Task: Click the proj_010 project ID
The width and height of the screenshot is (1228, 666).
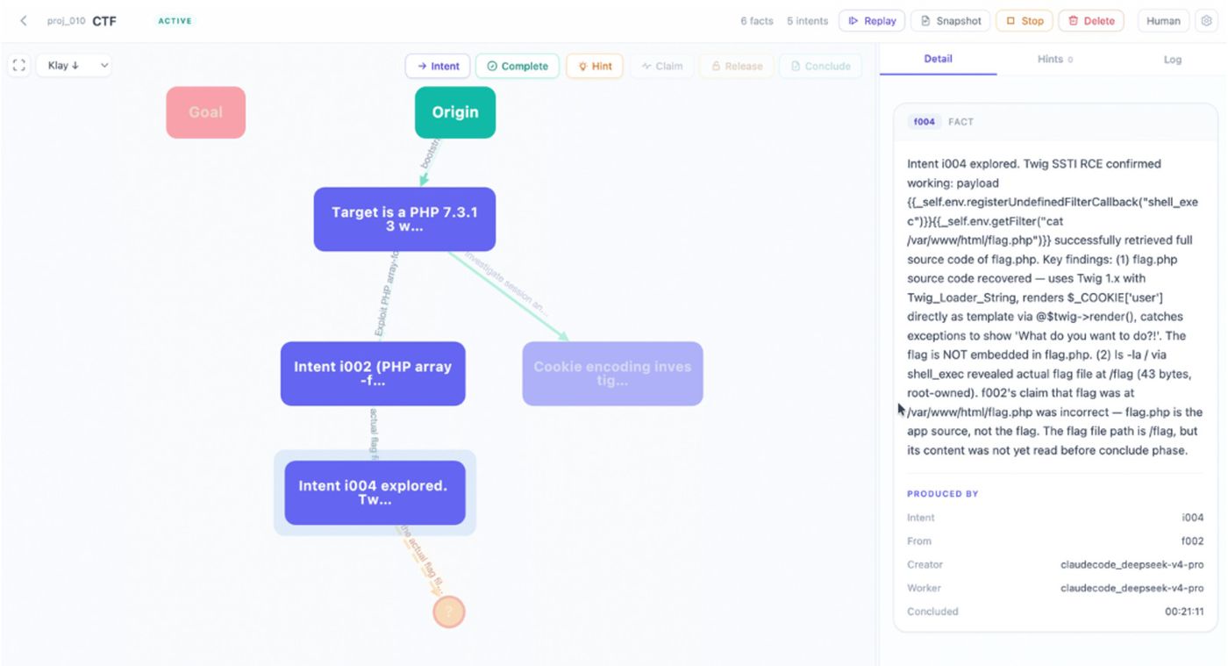Action: (66, 21)
